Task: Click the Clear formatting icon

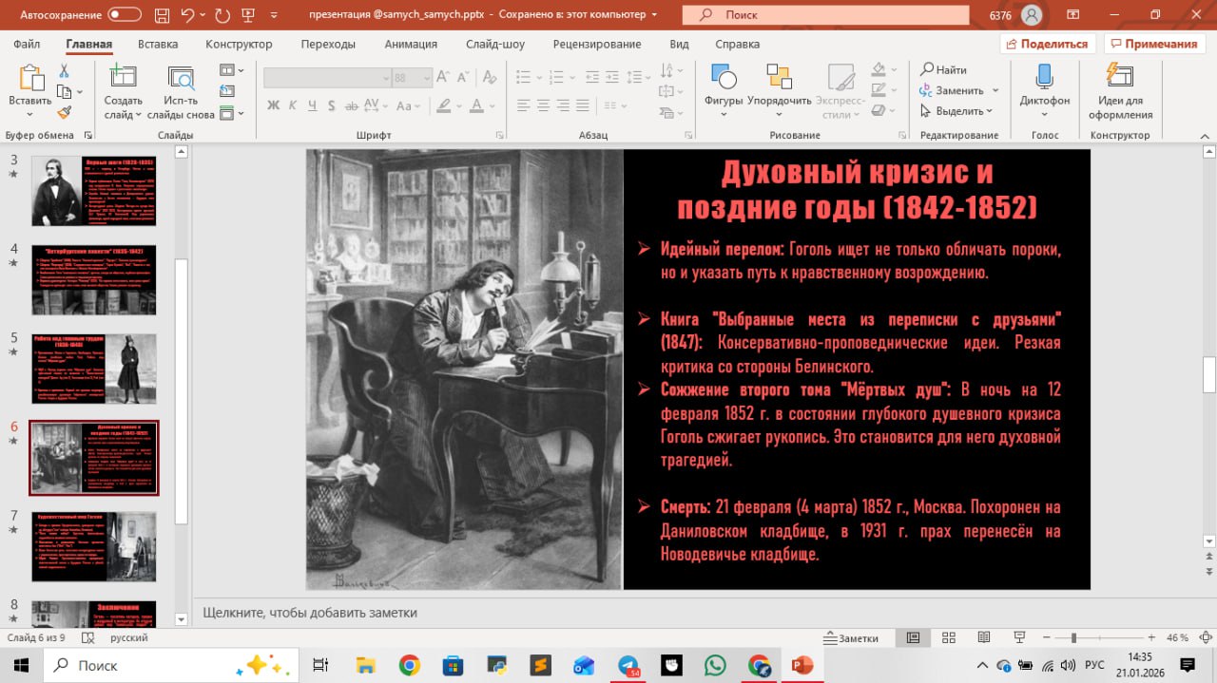Action: (492, 78)
